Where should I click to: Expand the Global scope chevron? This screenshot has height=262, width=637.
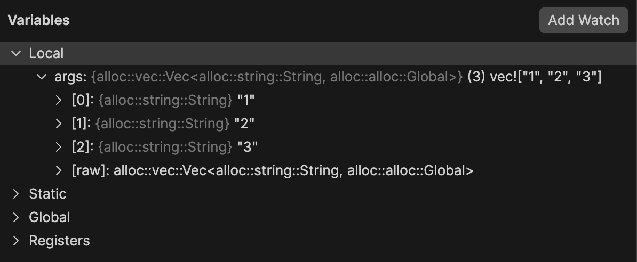tap(17, 217)
